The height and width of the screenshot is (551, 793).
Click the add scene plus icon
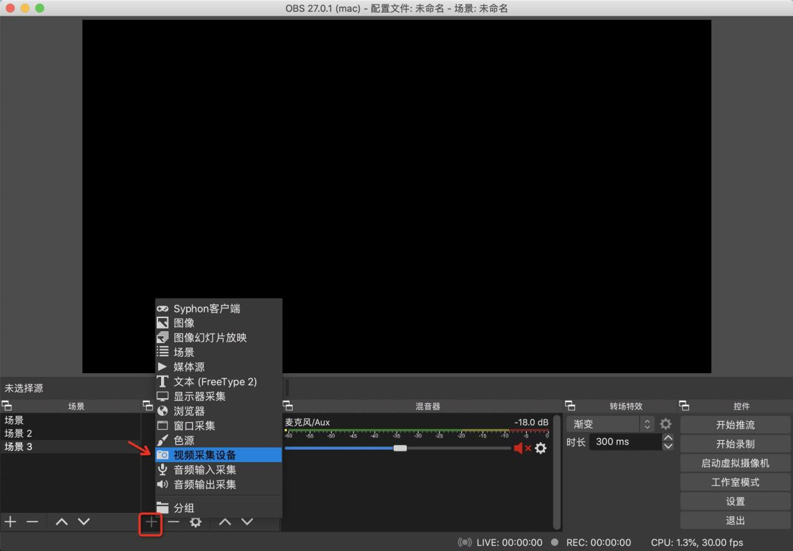coord(10,522)
